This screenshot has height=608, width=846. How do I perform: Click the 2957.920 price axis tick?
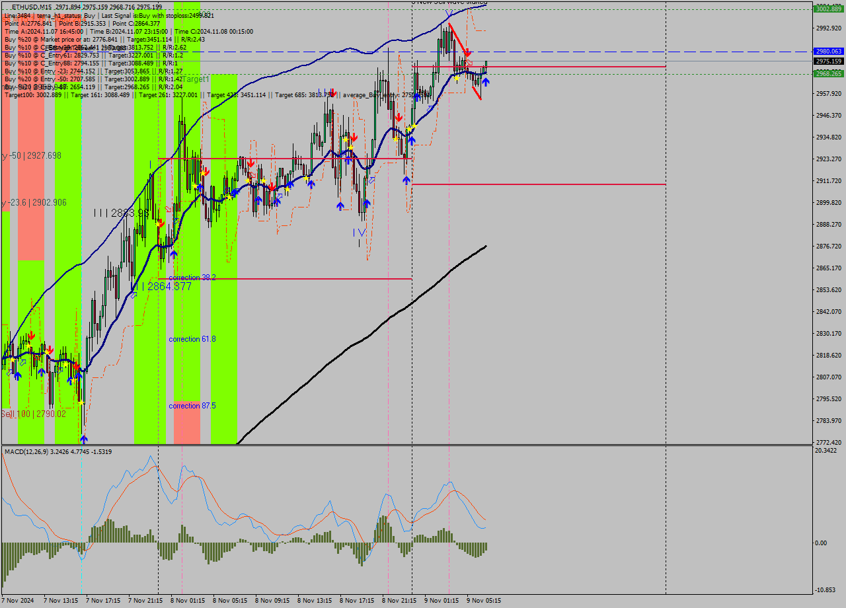pos(829,93)
